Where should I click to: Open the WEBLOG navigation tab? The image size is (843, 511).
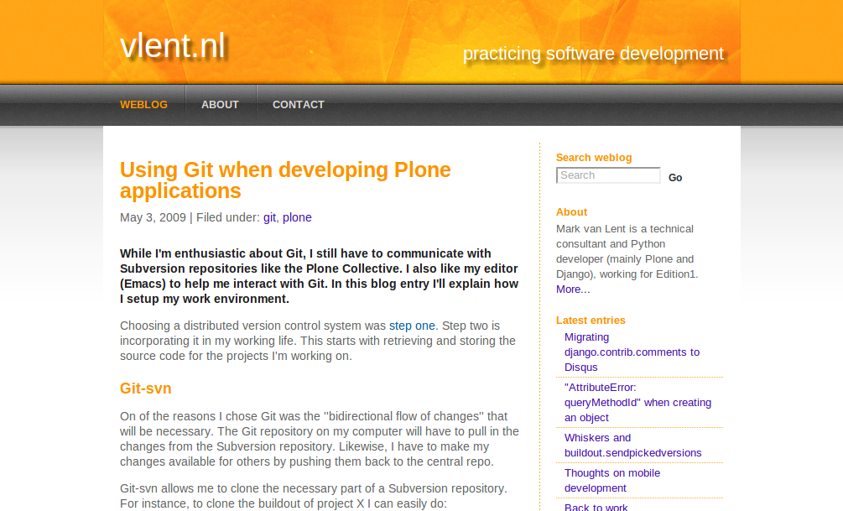pyautogui.click(x=143, y=105)
